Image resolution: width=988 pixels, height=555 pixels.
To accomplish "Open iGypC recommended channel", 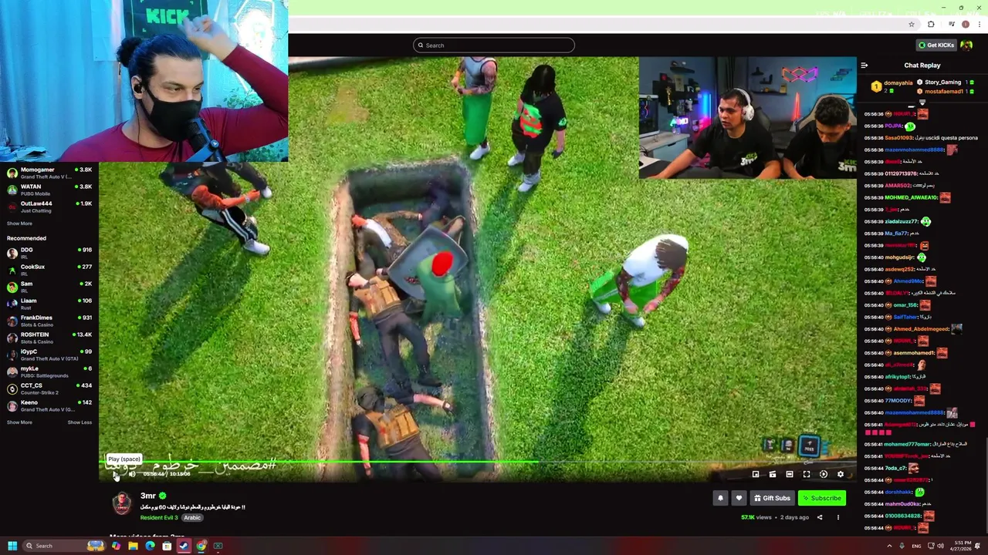I will (x=49, y=355).
